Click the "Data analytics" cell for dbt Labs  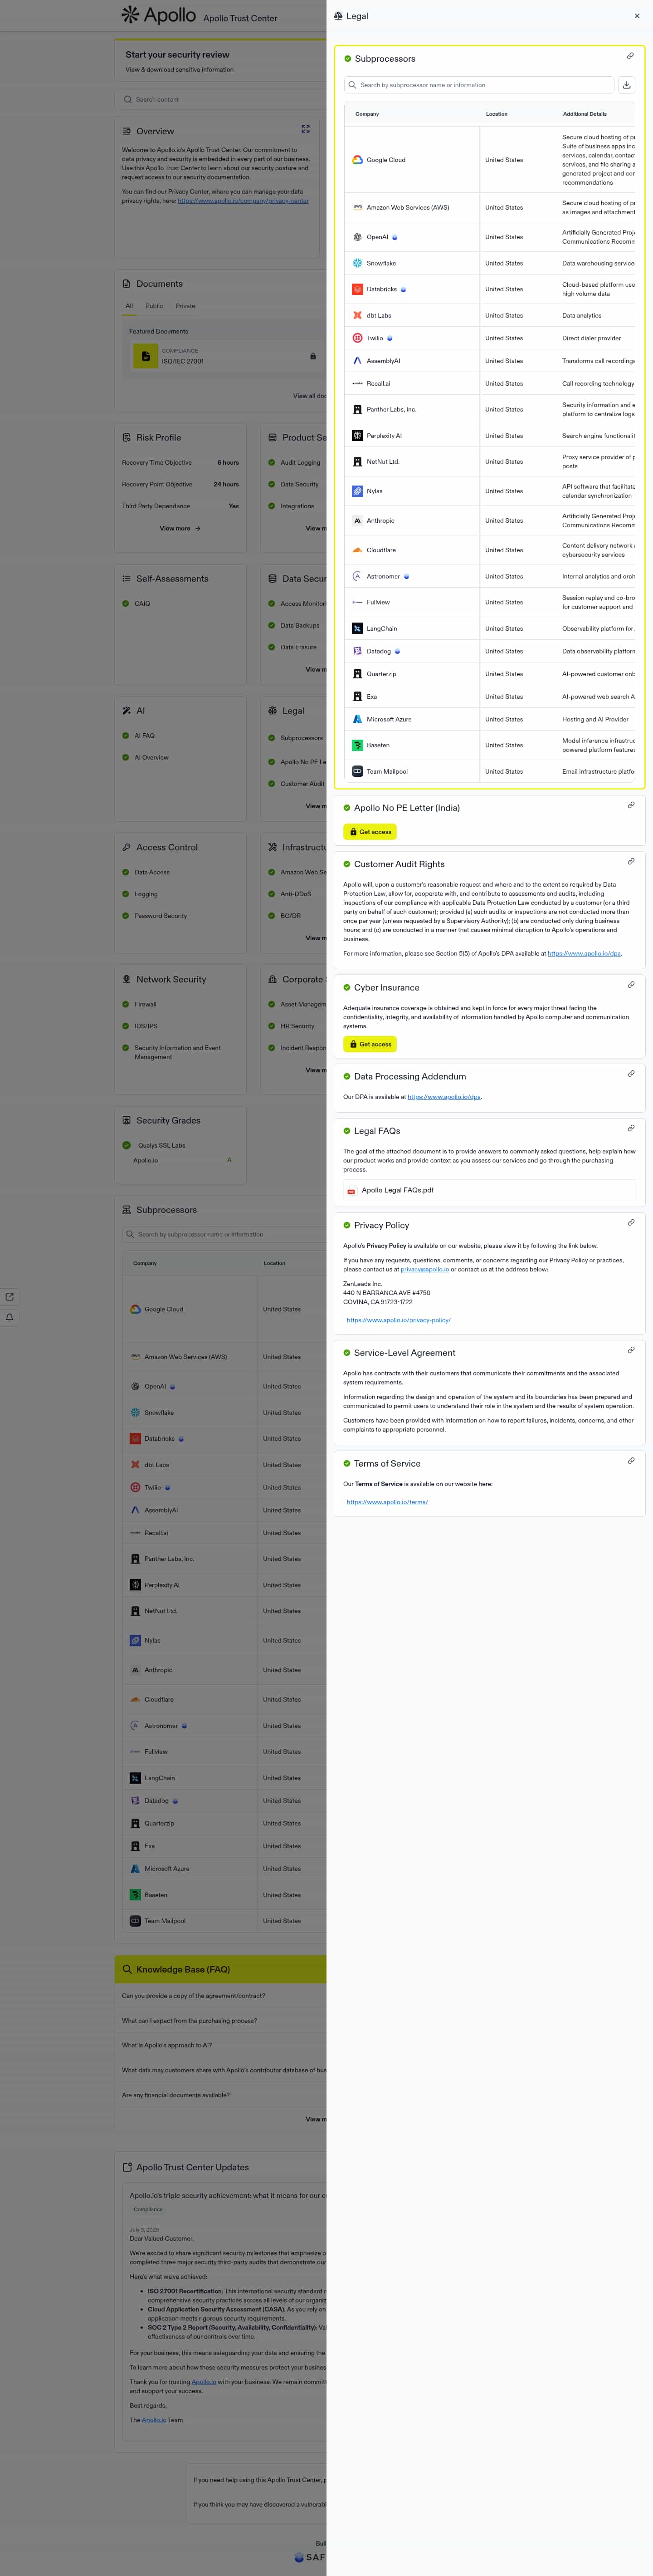coord(582,315)
